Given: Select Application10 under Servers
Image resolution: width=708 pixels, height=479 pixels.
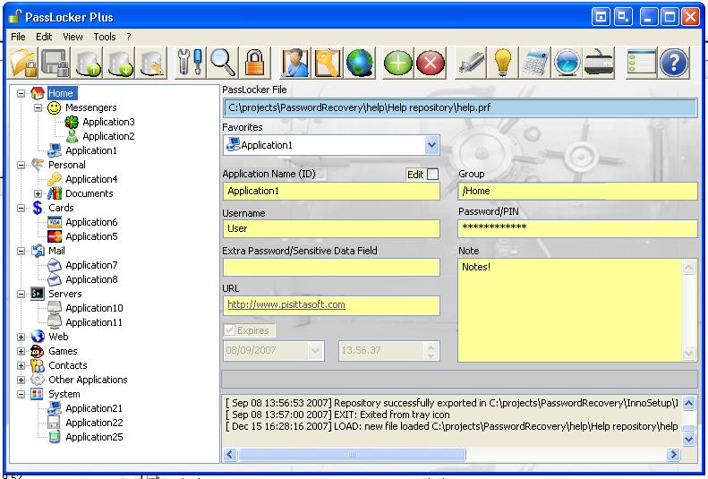Looking at the screenshot, I should (x=94, y=308).
